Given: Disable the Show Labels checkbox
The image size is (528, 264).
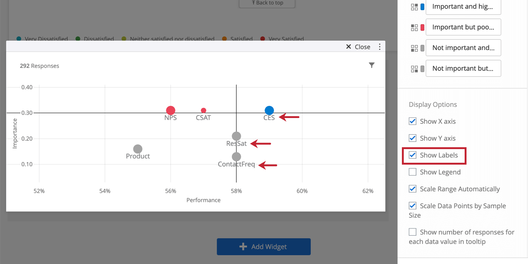Looking at the screenshot, I should coord(412,155).
